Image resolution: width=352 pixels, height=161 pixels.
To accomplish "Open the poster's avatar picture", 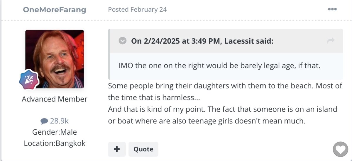I will point(55,59).
